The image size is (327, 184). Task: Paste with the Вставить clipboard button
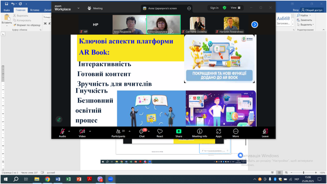click(7, 20)
